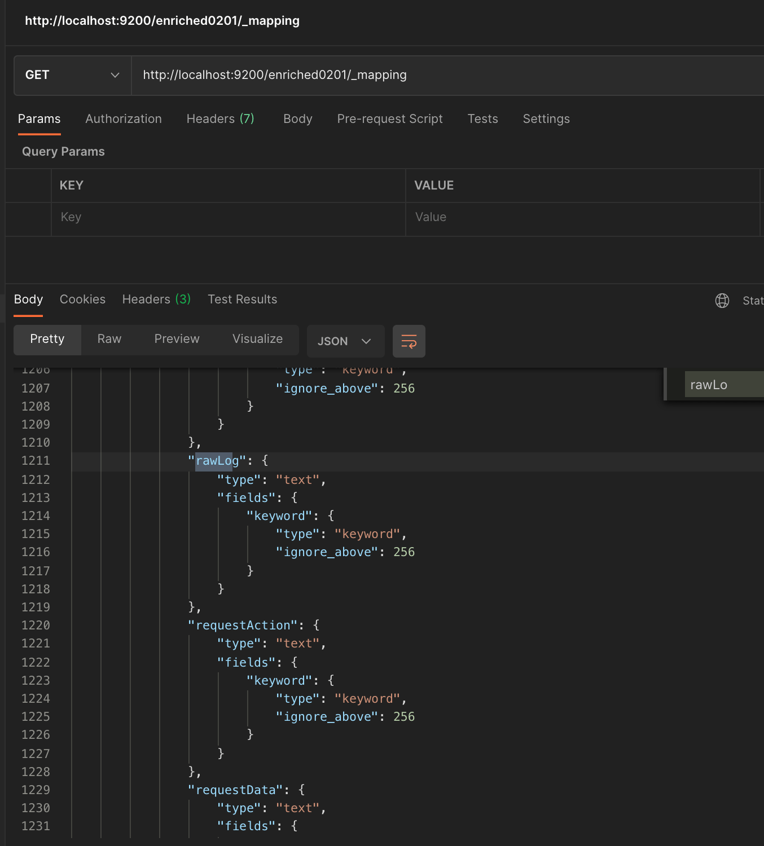Open the HTTP method dropdown showing GET
This screenshot has height=846, width=764.
pyautogui.click(x=72, y=75)
